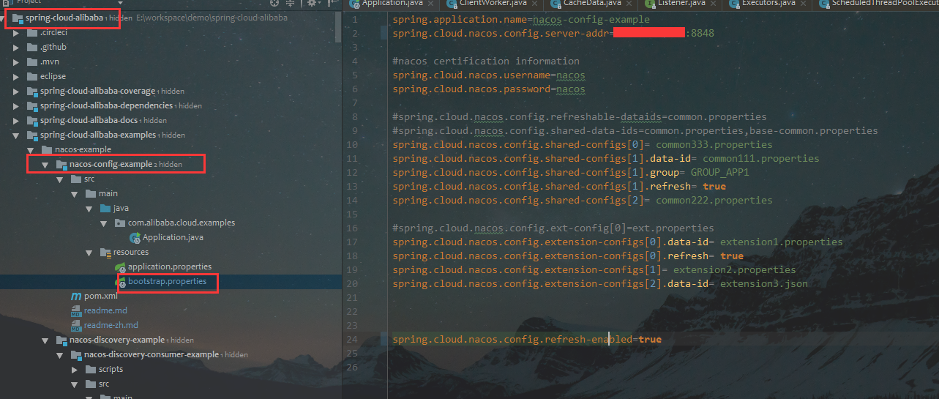Expand the spring-cloud-alibaba-dependencies module
939x399 pixels.
tap(16, 105)
